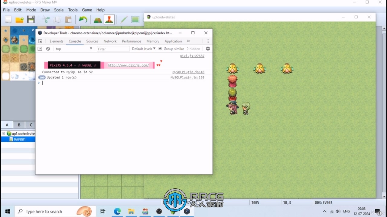Click the 2 hidden messages label
The height and width of the screenshot is (217, 387).
pos(193,49)
